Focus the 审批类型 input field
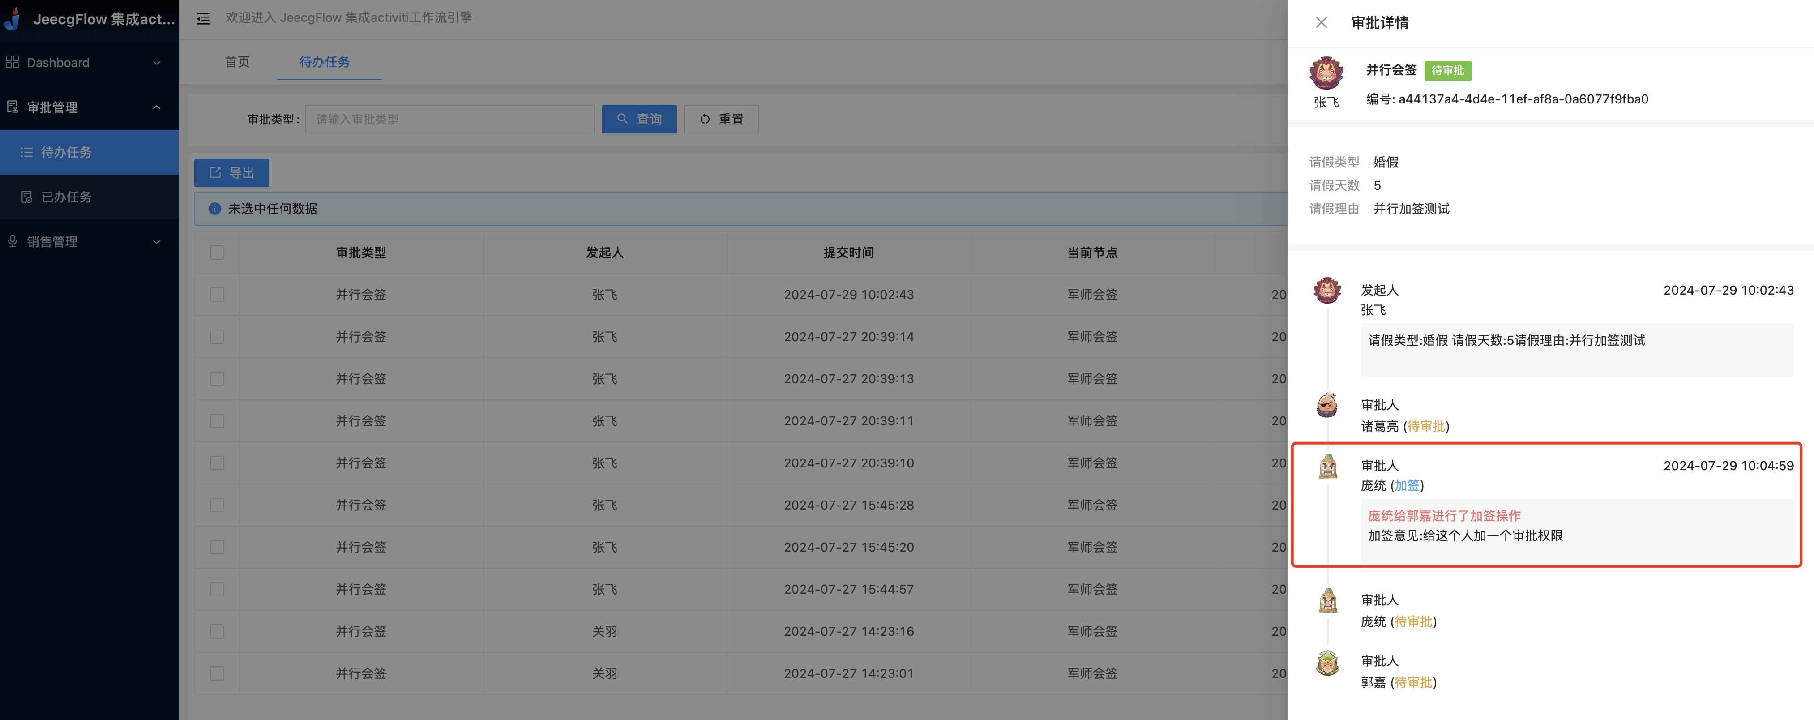This screenshot has height=720, width=1814. point(449,119)
